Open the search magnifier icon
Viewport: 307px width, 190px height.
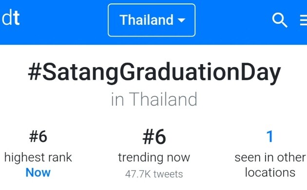[x=280, y=20]
